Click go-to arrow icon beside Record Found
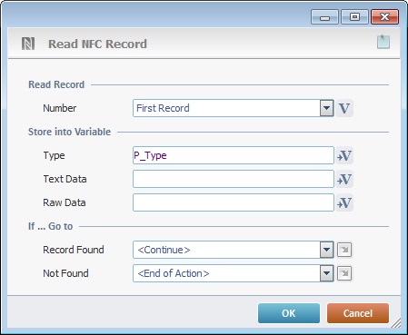Screen dimensions: 408x335 (x=344, y=250)
